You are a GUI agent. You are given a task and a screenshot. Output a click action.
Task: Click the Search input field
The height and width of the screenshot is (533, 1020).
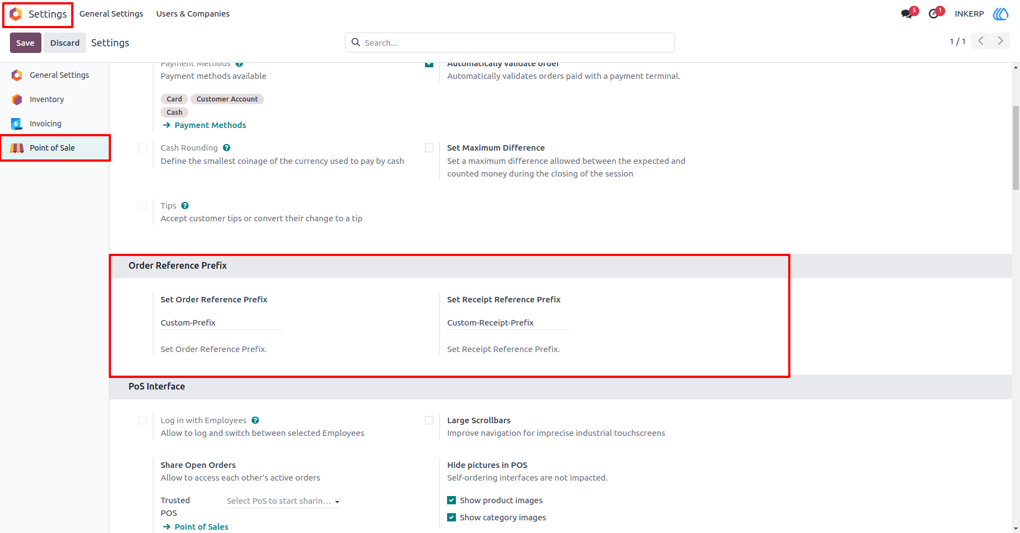click(x=510, y=42)
